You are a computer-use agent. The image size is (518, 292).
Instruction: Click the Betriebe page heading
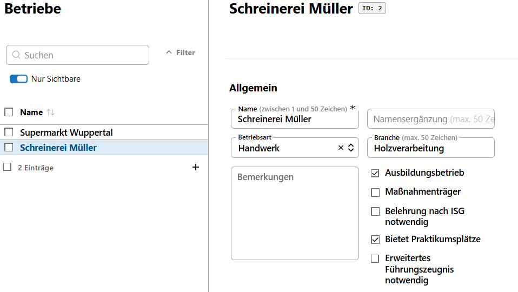coord(32,9)
